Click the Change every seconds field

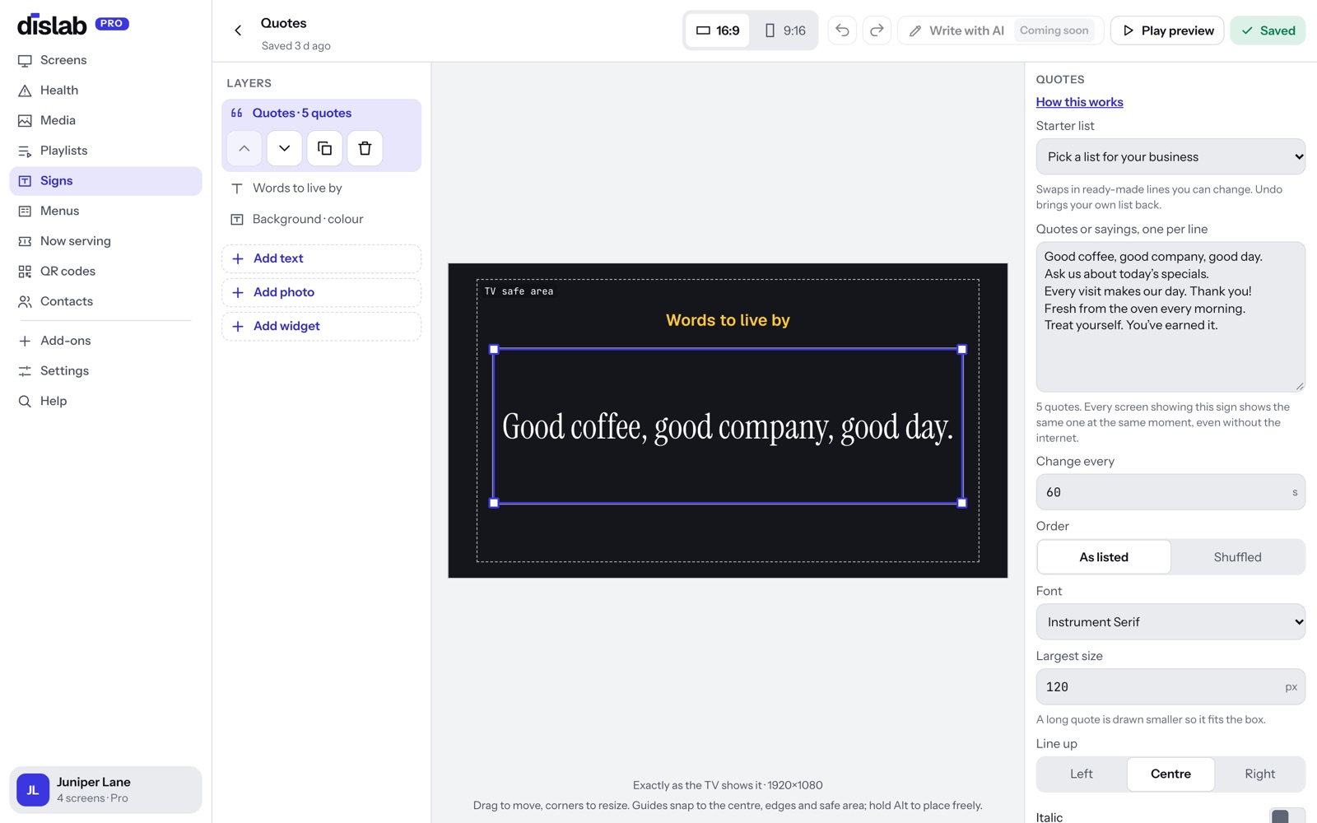click(1170, 492)
